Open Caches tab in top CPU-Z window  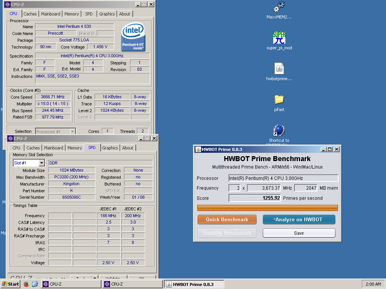pos(30,14)
